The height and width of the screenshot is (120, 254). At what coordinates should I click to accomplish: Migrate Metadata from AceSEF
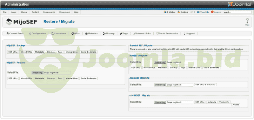coord(162,68)
